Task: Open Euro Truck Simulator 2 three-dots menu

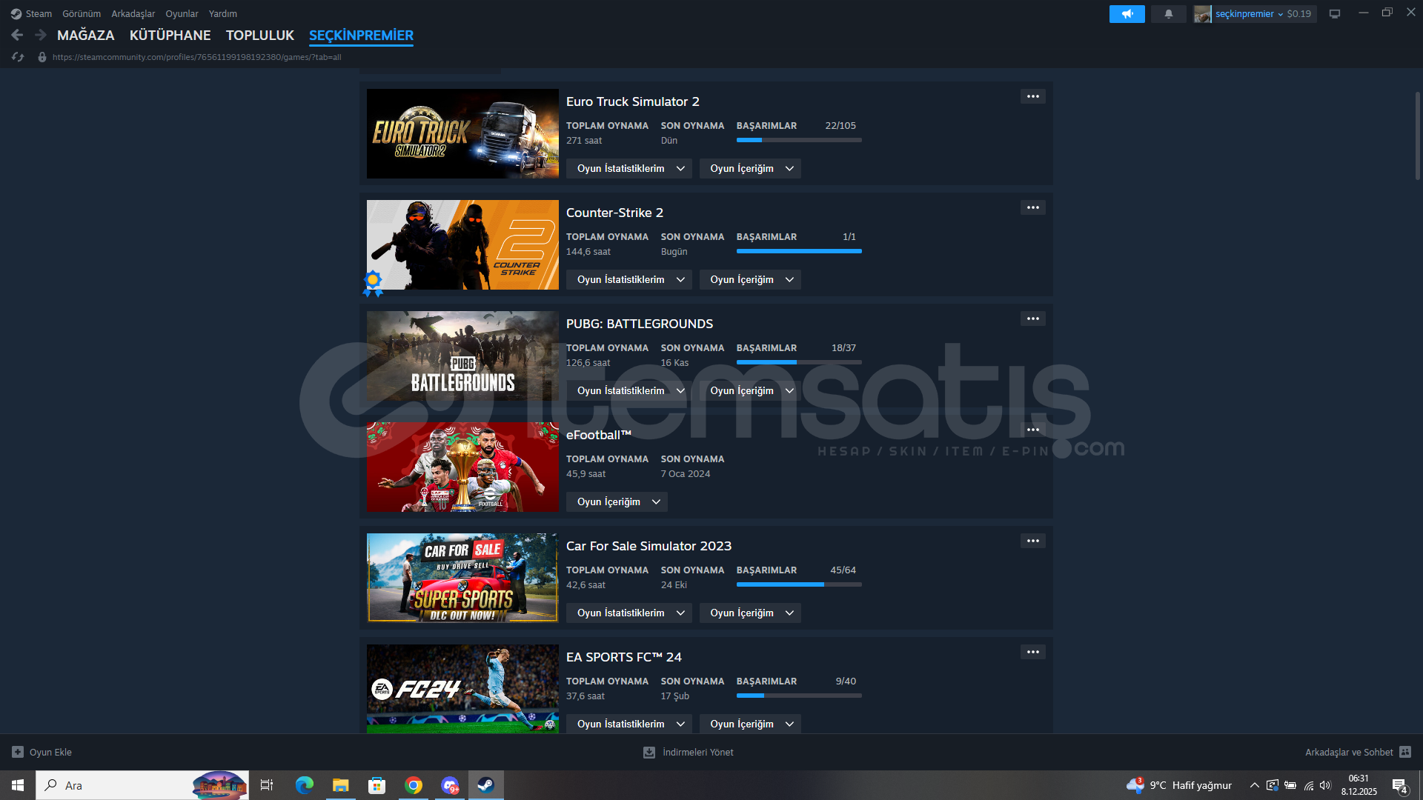Action: coord(1032,97)
